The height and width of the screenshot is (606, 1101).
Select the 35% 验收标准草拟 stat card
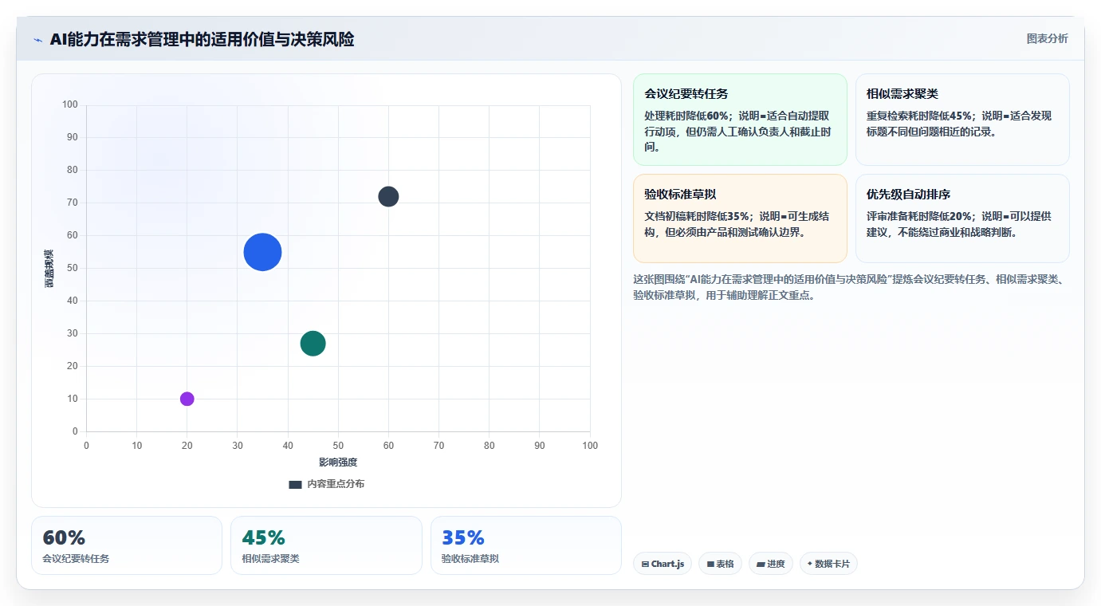click(526, 545)
